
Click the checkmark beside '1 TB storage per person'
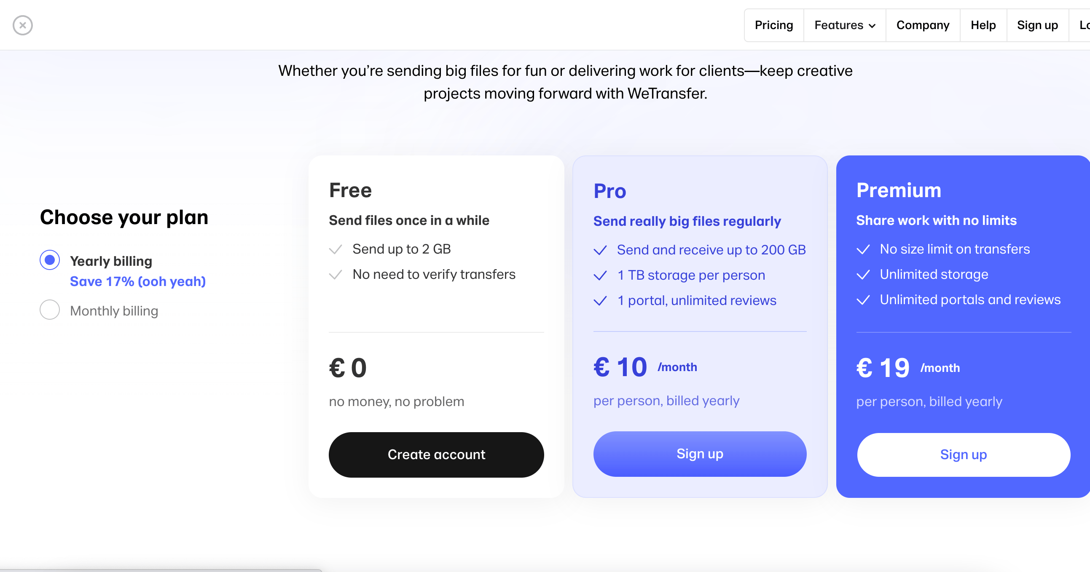[601, 275]
